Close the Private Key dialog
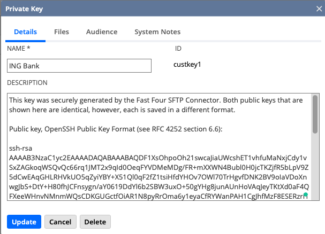The height and width of the screenshot is (234, 325). 319,9
